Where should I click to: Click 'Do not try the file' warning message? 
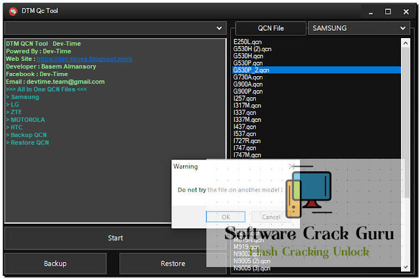230,190
